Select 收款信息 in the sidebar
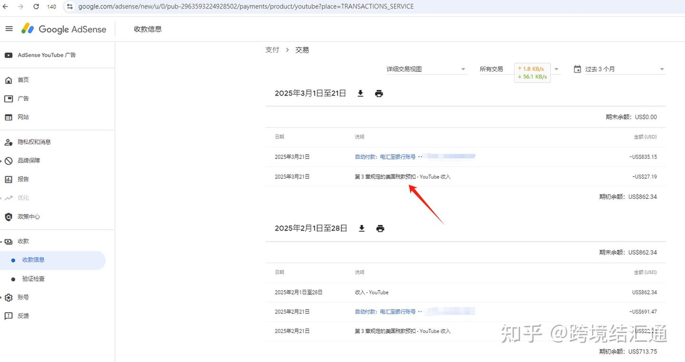Image resolution: width=685 pixels, height=362 pixels. pos(53,260)
